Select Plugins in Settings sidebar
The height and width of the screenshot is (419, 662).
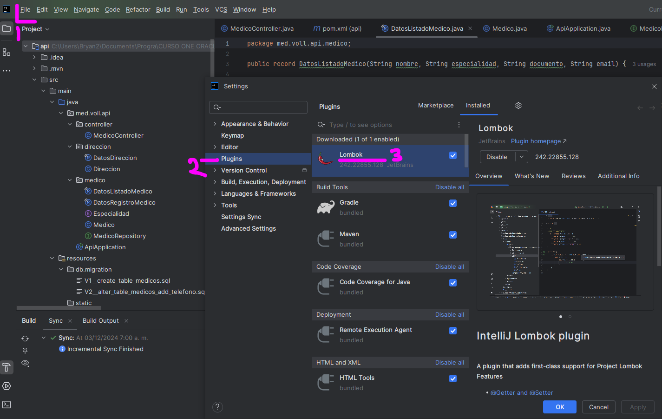[258, 159]
